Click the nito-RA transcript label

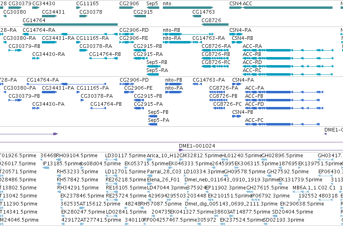point(172,38)
